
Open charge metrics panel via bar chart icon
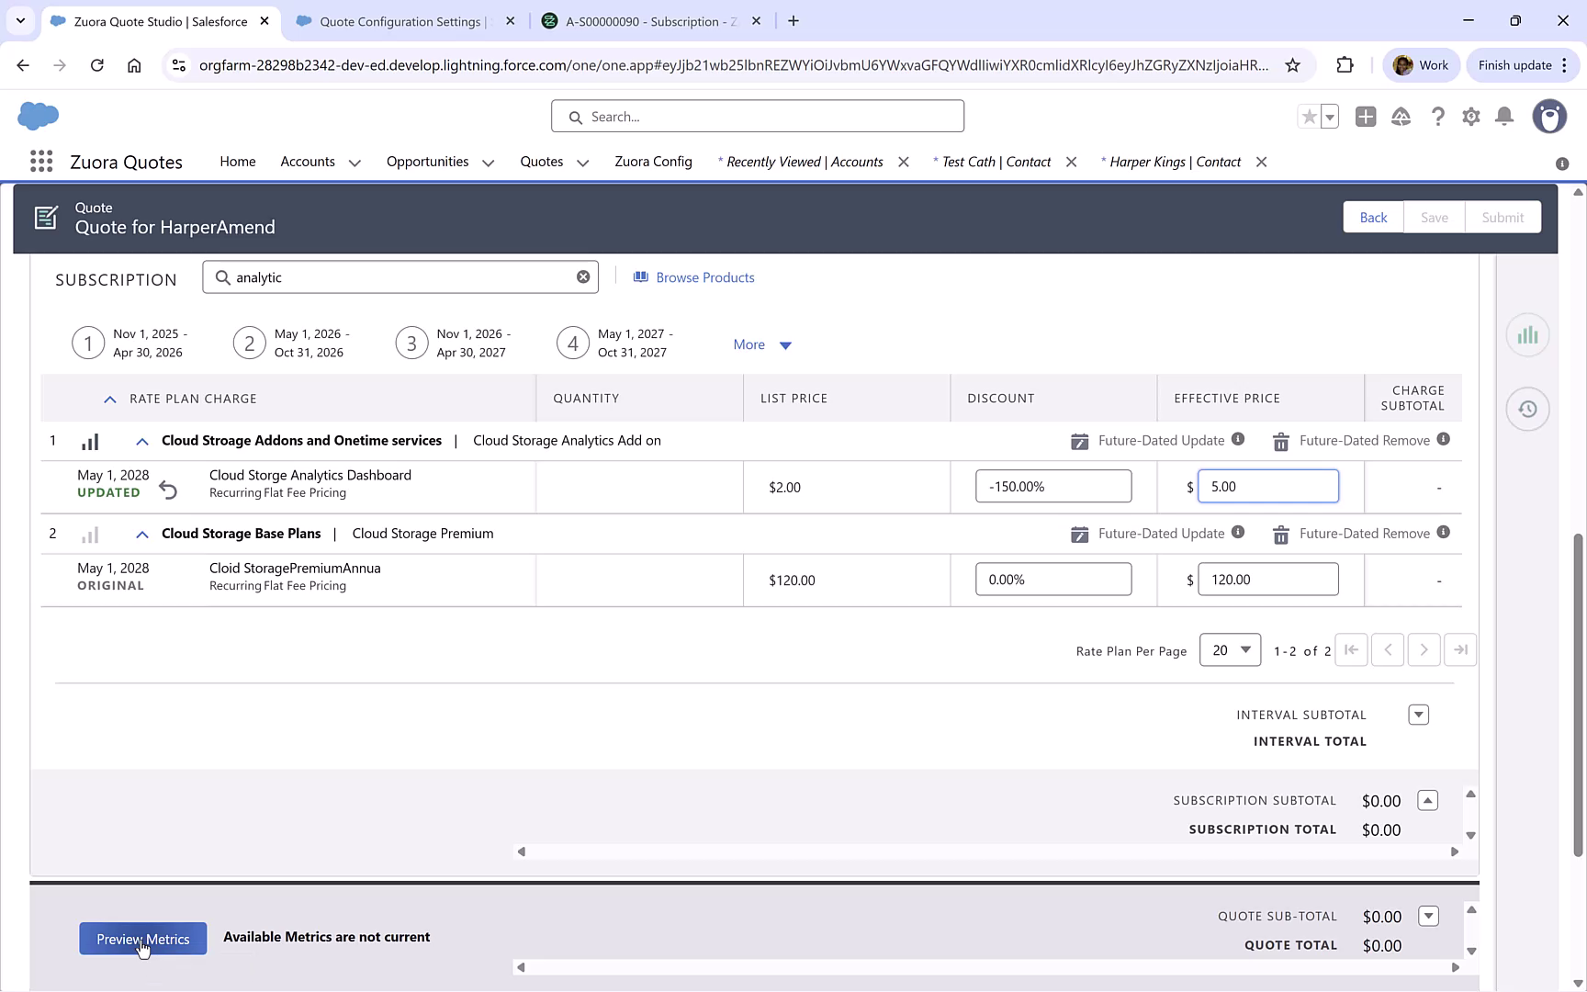click(1527, 335)
